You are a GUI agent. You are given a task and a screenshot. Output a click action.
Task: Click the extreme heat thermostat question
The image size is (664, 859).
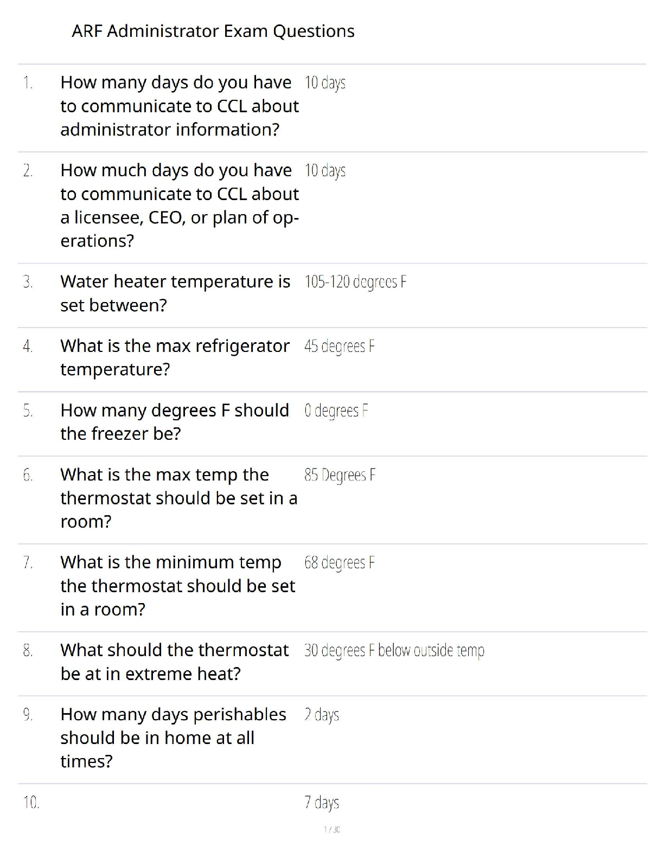(x=174, y=661)
